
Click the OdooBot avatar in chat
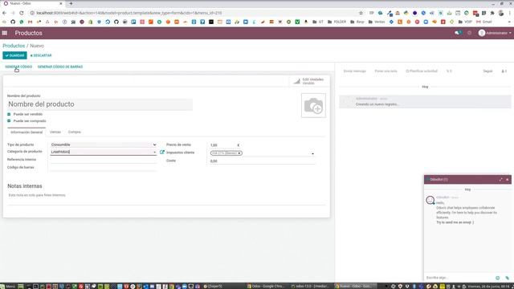coord(430,200)
